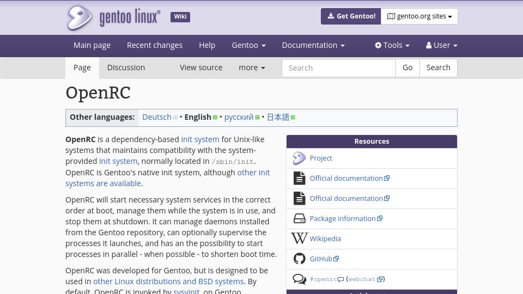This screenshot has height=294, width=523.
Task: Open the Wikipedia resource link
Action: pos(325,238)
